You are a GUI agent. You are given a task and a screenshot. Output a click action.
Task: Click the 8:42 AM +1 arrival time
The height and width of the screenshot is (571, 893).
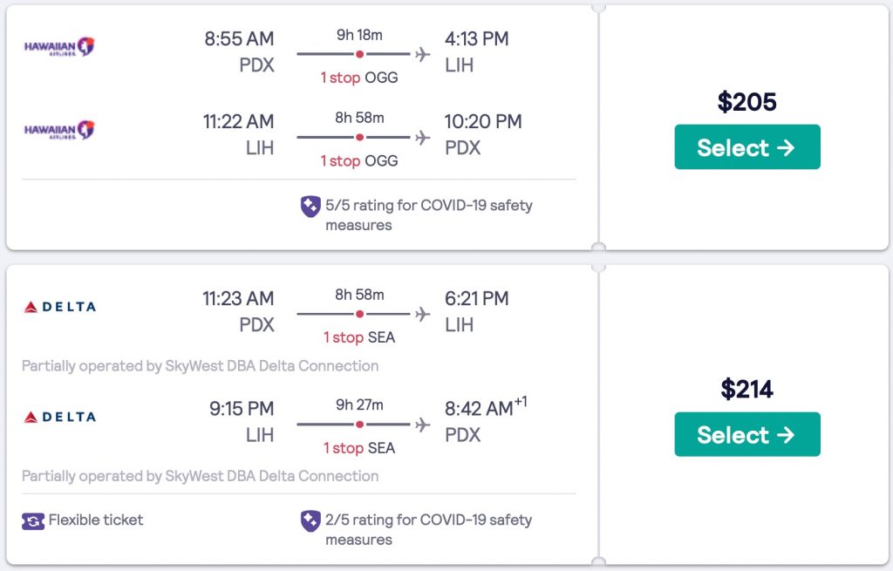click(x=481, y=408)
